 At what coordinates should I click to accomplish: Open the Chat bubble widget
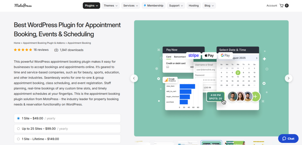pyautogui.click(x=288, y=139)
